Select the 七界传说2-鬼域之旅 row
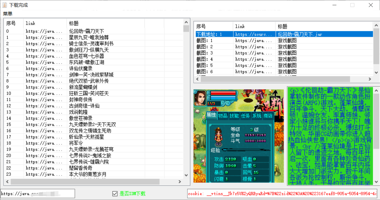 (93, 156)
